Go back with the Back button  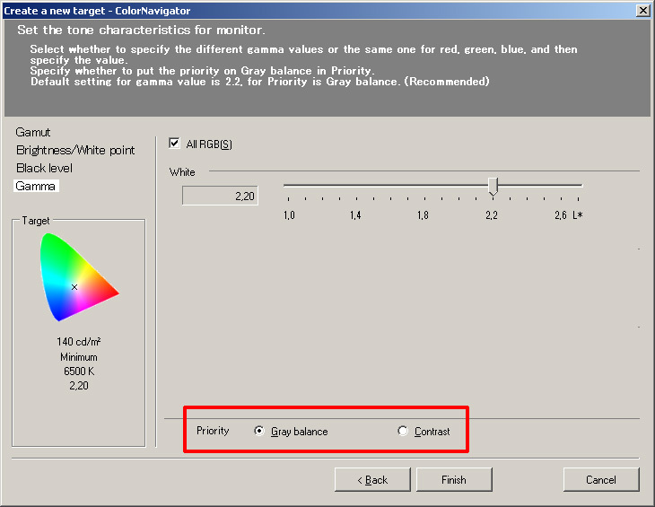tap(372, 479)
